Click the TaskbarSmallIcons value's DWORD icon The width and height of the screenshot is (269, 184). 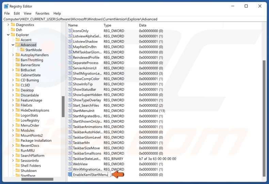click(70, 153)
